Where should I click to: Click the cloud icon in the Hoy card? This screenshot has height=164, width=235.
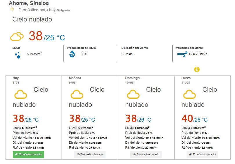[x=21, y=94]
